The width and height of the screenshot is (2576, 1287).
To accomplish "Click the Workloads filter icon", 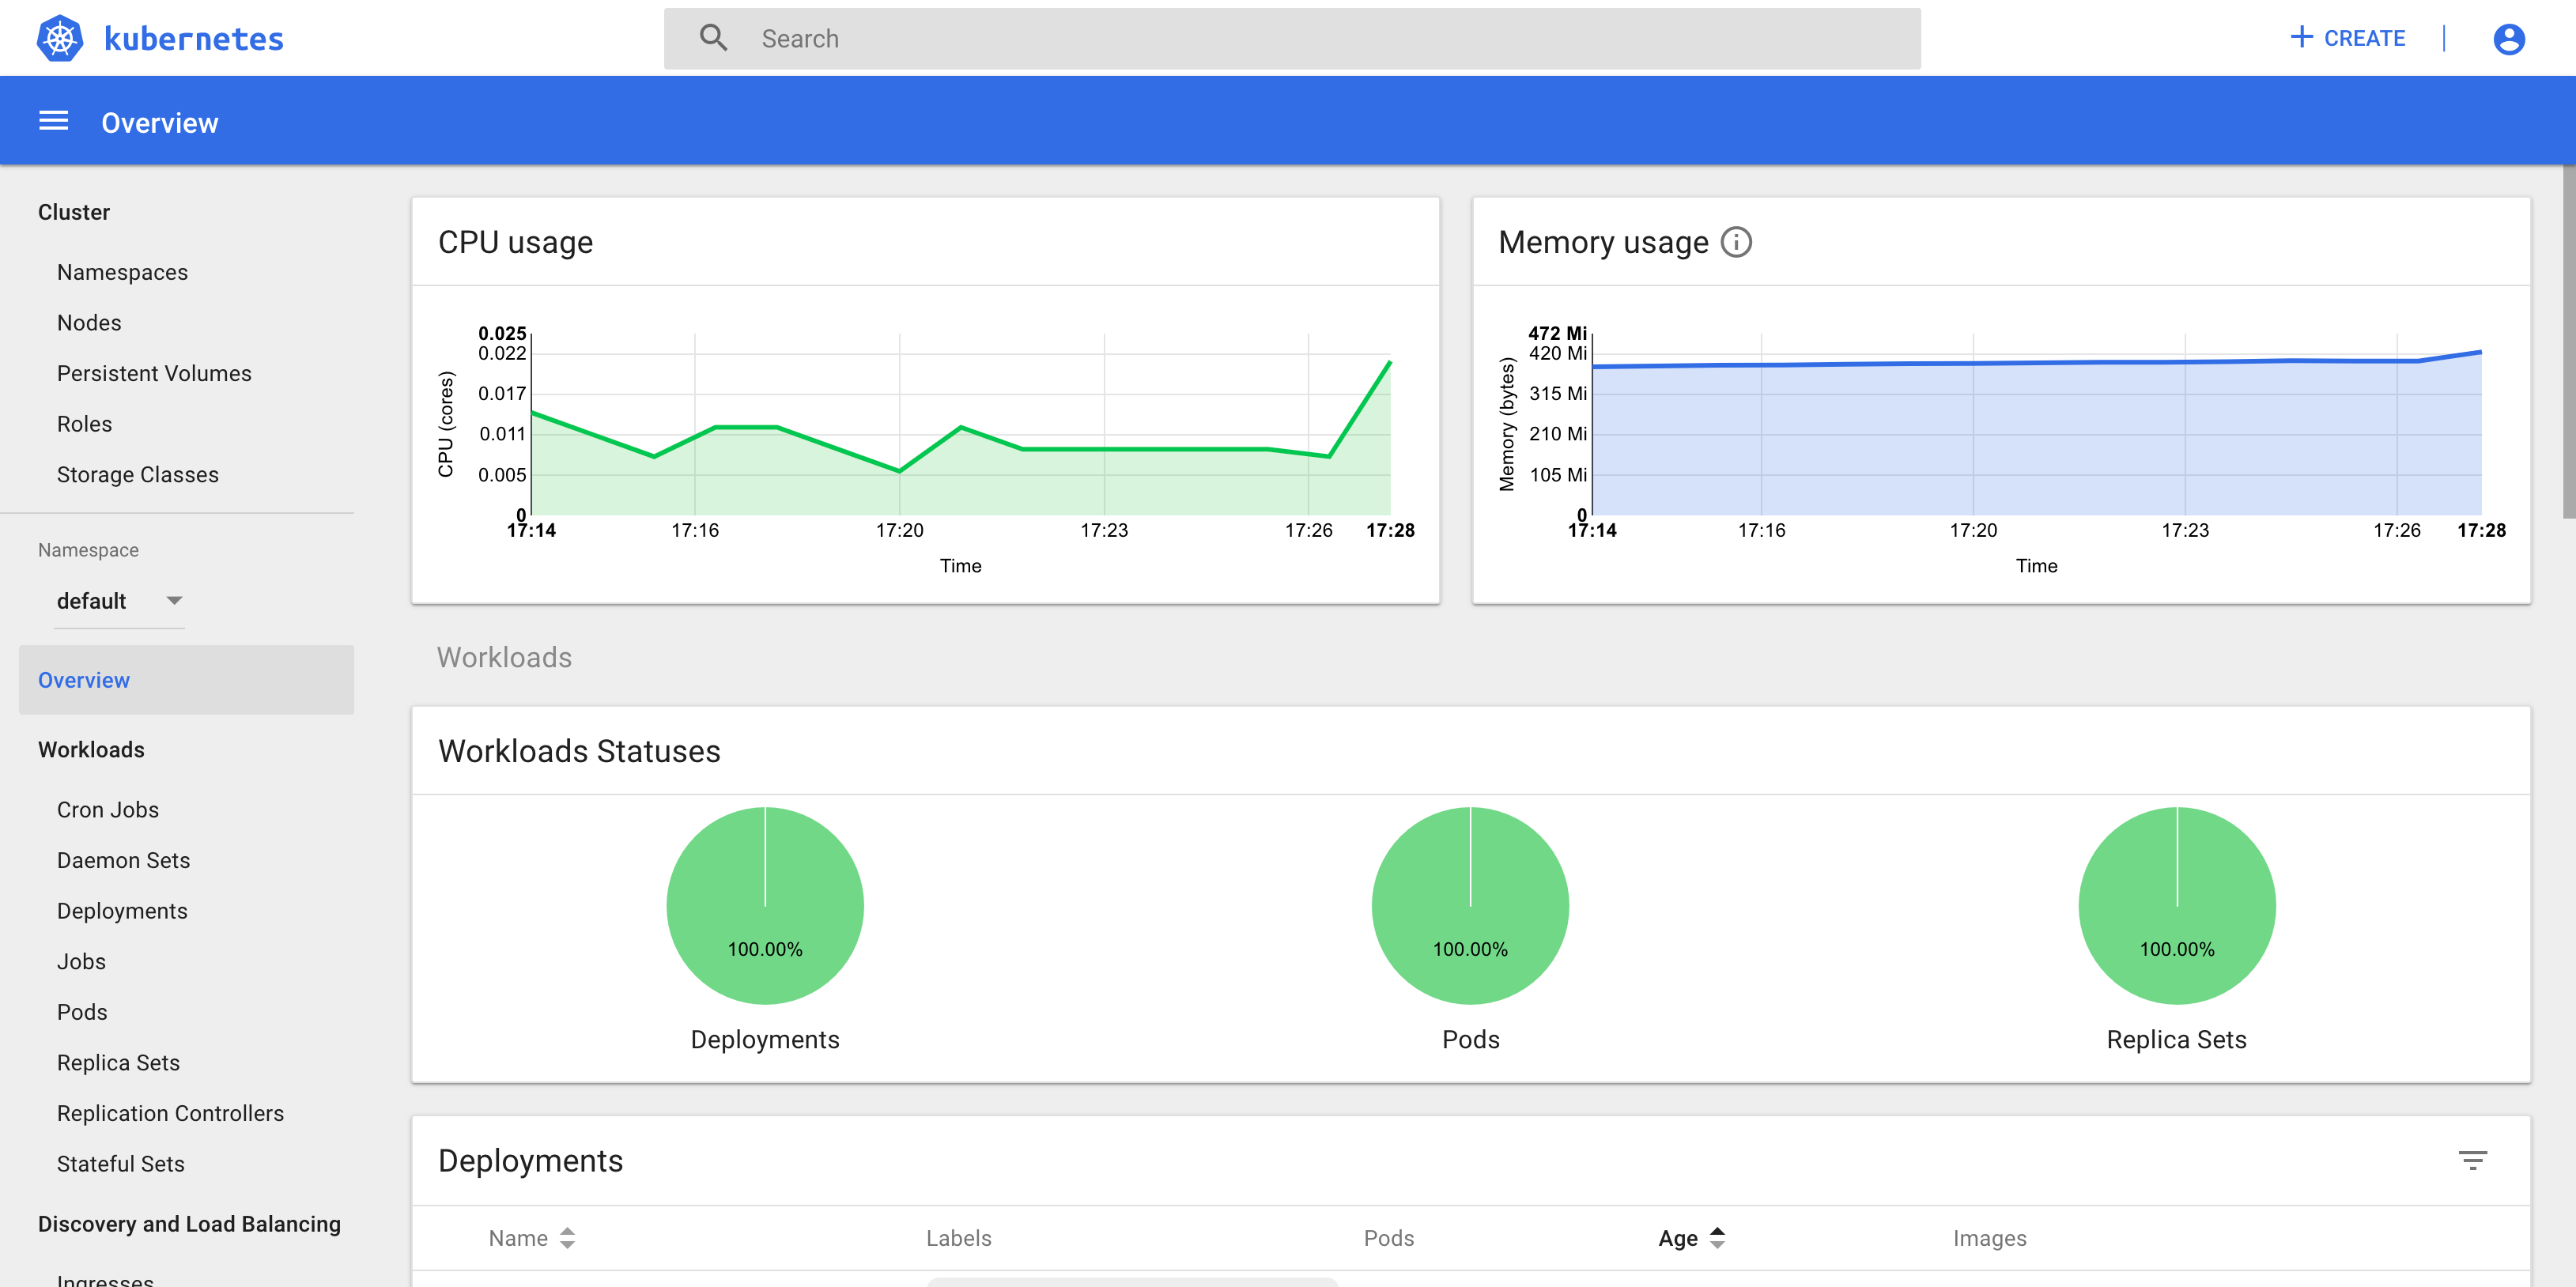I will [2472, 1161].
